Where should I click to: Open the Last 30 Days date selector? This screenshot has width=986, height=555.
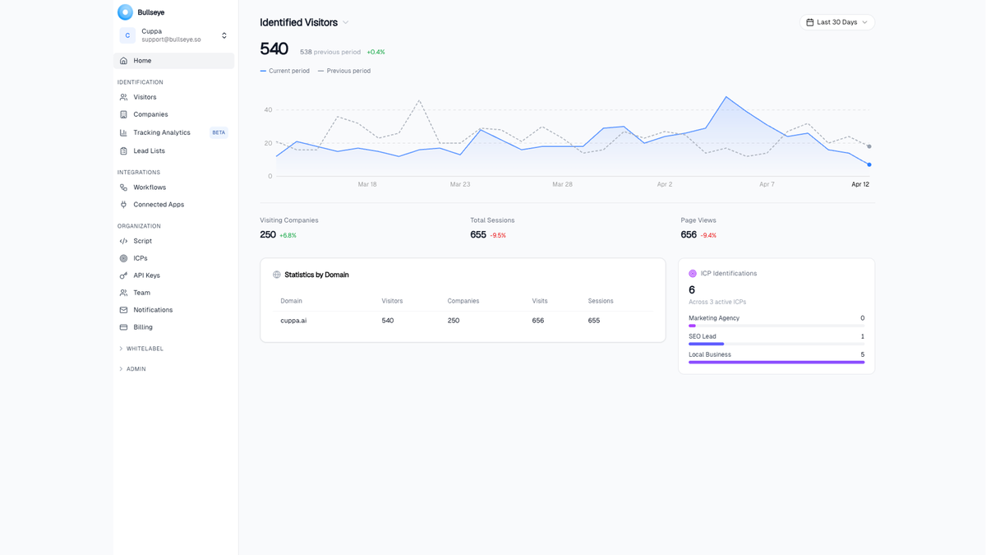(x=836, y=22)
